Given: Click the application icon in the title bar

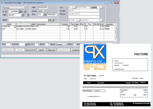Looking at the screenshot, I should click(2, 3).
